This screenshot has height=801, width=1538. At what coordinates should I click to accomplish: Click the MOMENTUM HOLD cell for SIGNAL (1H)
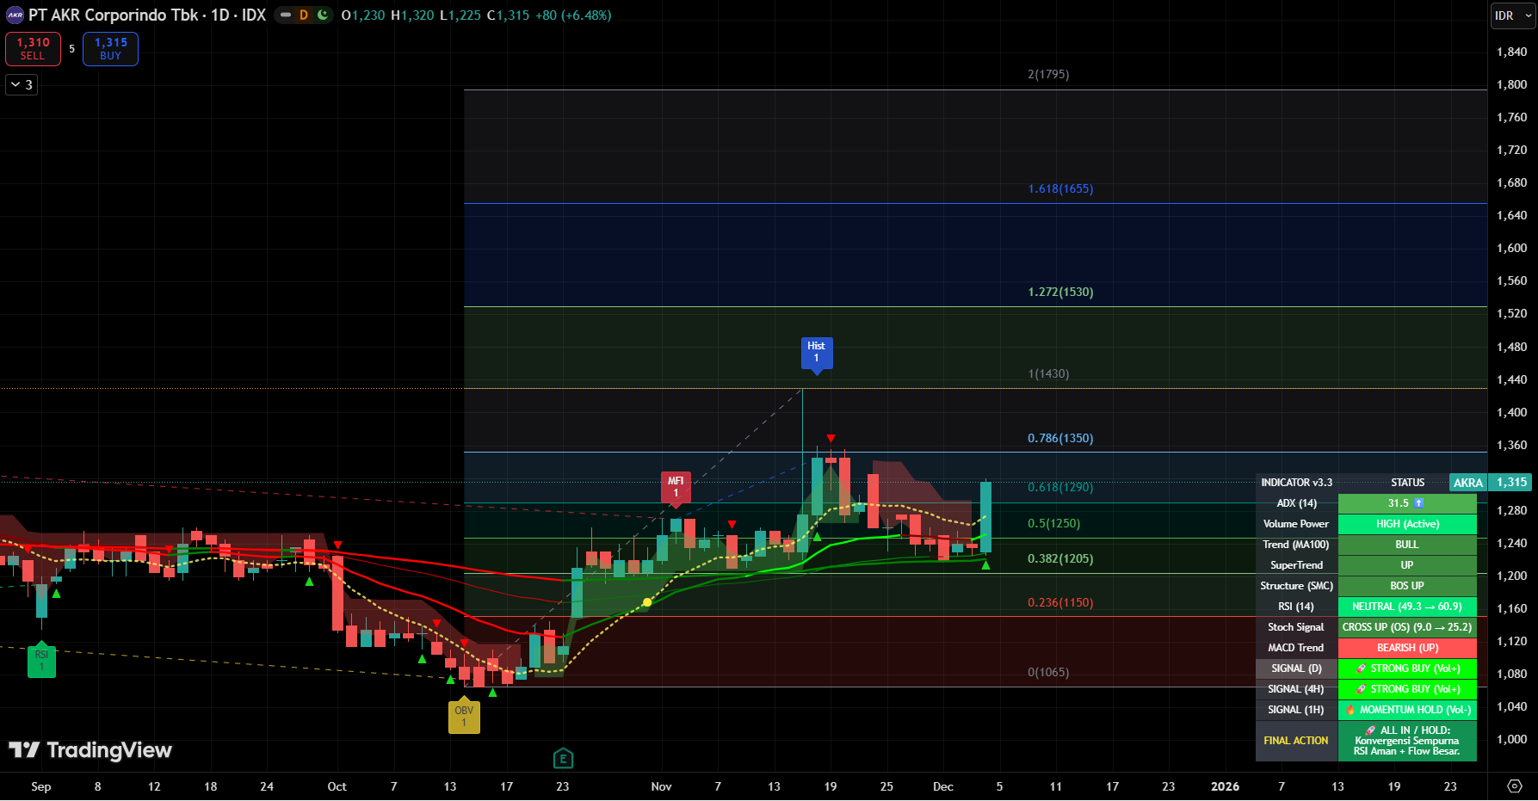tap(1407, 710)
